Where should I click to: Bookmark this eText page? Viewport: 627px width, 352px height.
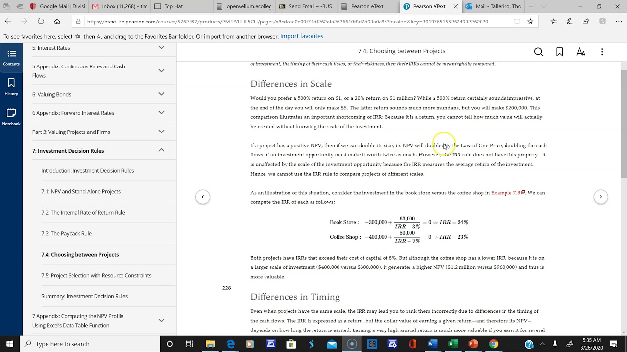pyautogui.click(x=559, y=52)
